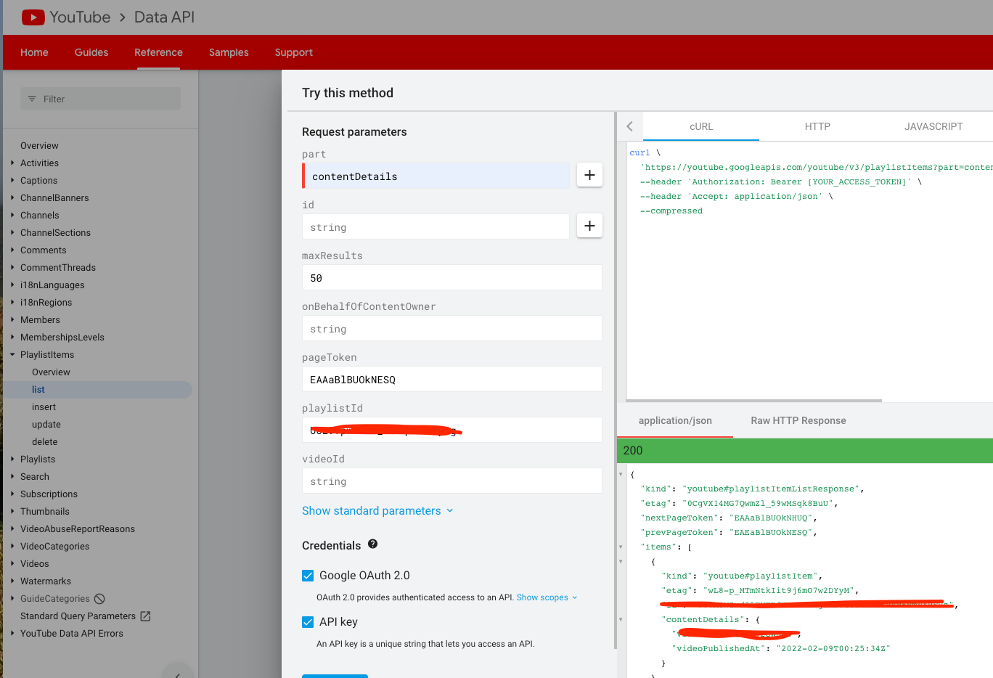993x678 pixels.
Task: Expand the CommentThreads section
Action: [x=12, y=268]
